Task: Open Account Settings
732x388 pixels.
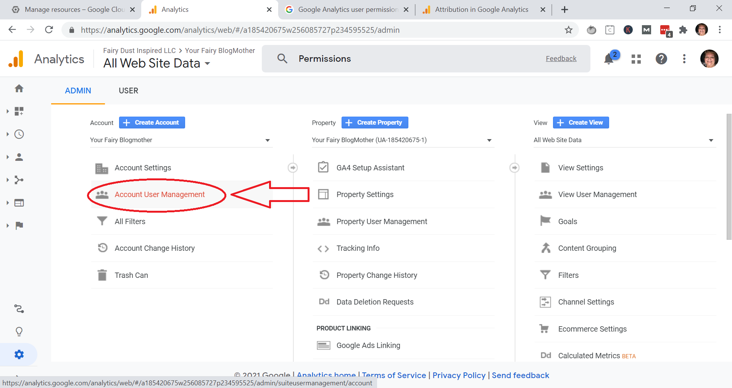Action: point(143,168)
